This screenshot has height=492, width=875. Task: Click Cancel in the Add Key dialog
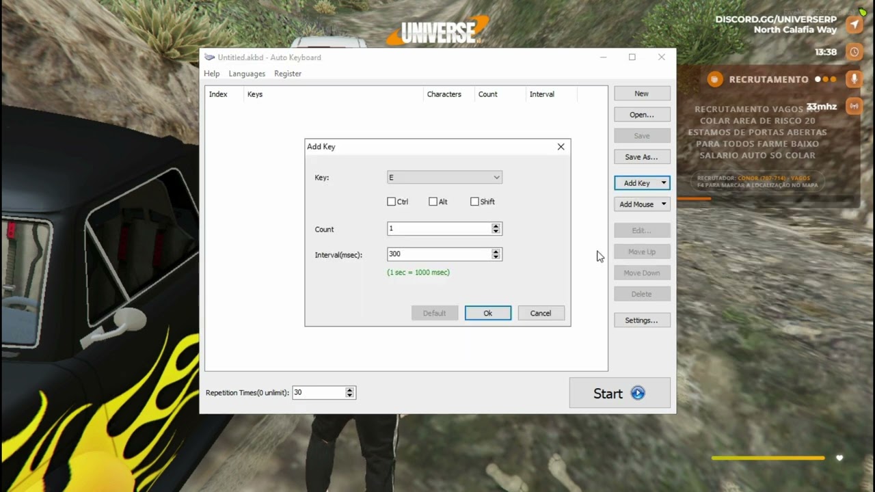pyautogui.click(x=541, y=313)
